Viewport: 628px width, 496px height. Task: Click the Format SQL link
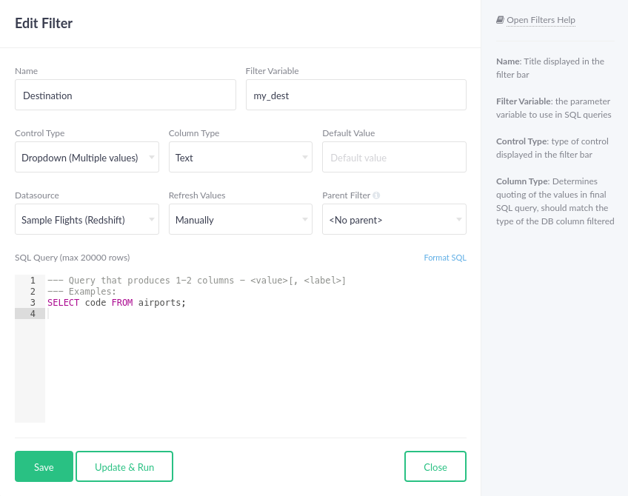click(445, 258)
